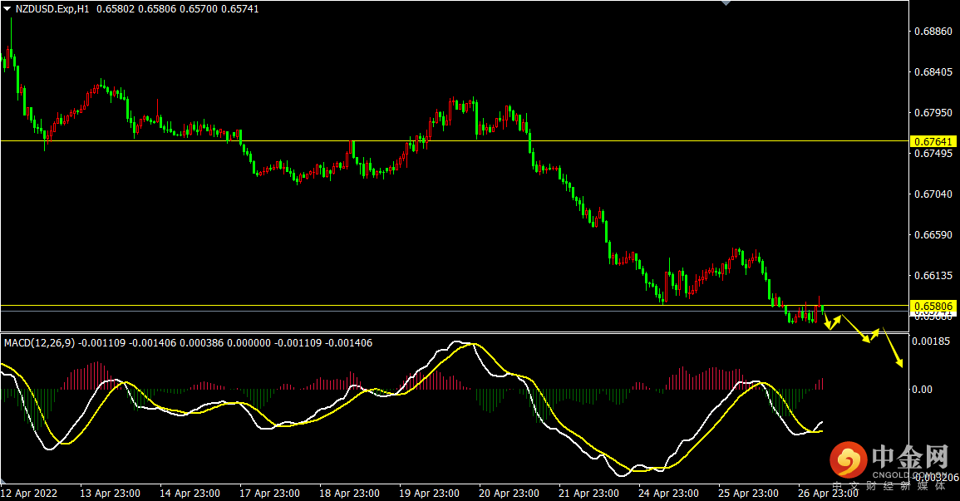This screenshot has height=501, width=960.
Task: Click the 0.00185 MACD scale value
Action: (933, 341)
